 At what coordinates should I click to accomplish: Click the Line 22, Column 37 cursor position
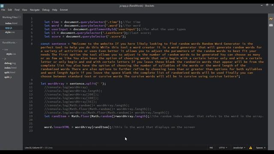34,148
